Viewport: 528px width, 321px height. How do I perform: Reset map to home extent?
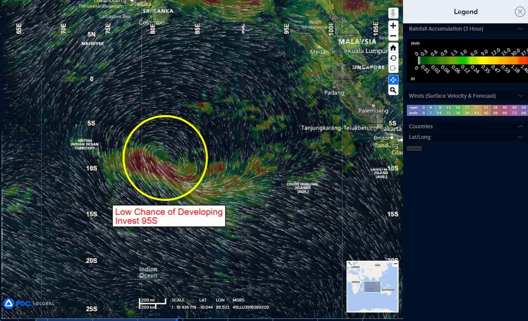pyautogui.click(x=393, y=48)
